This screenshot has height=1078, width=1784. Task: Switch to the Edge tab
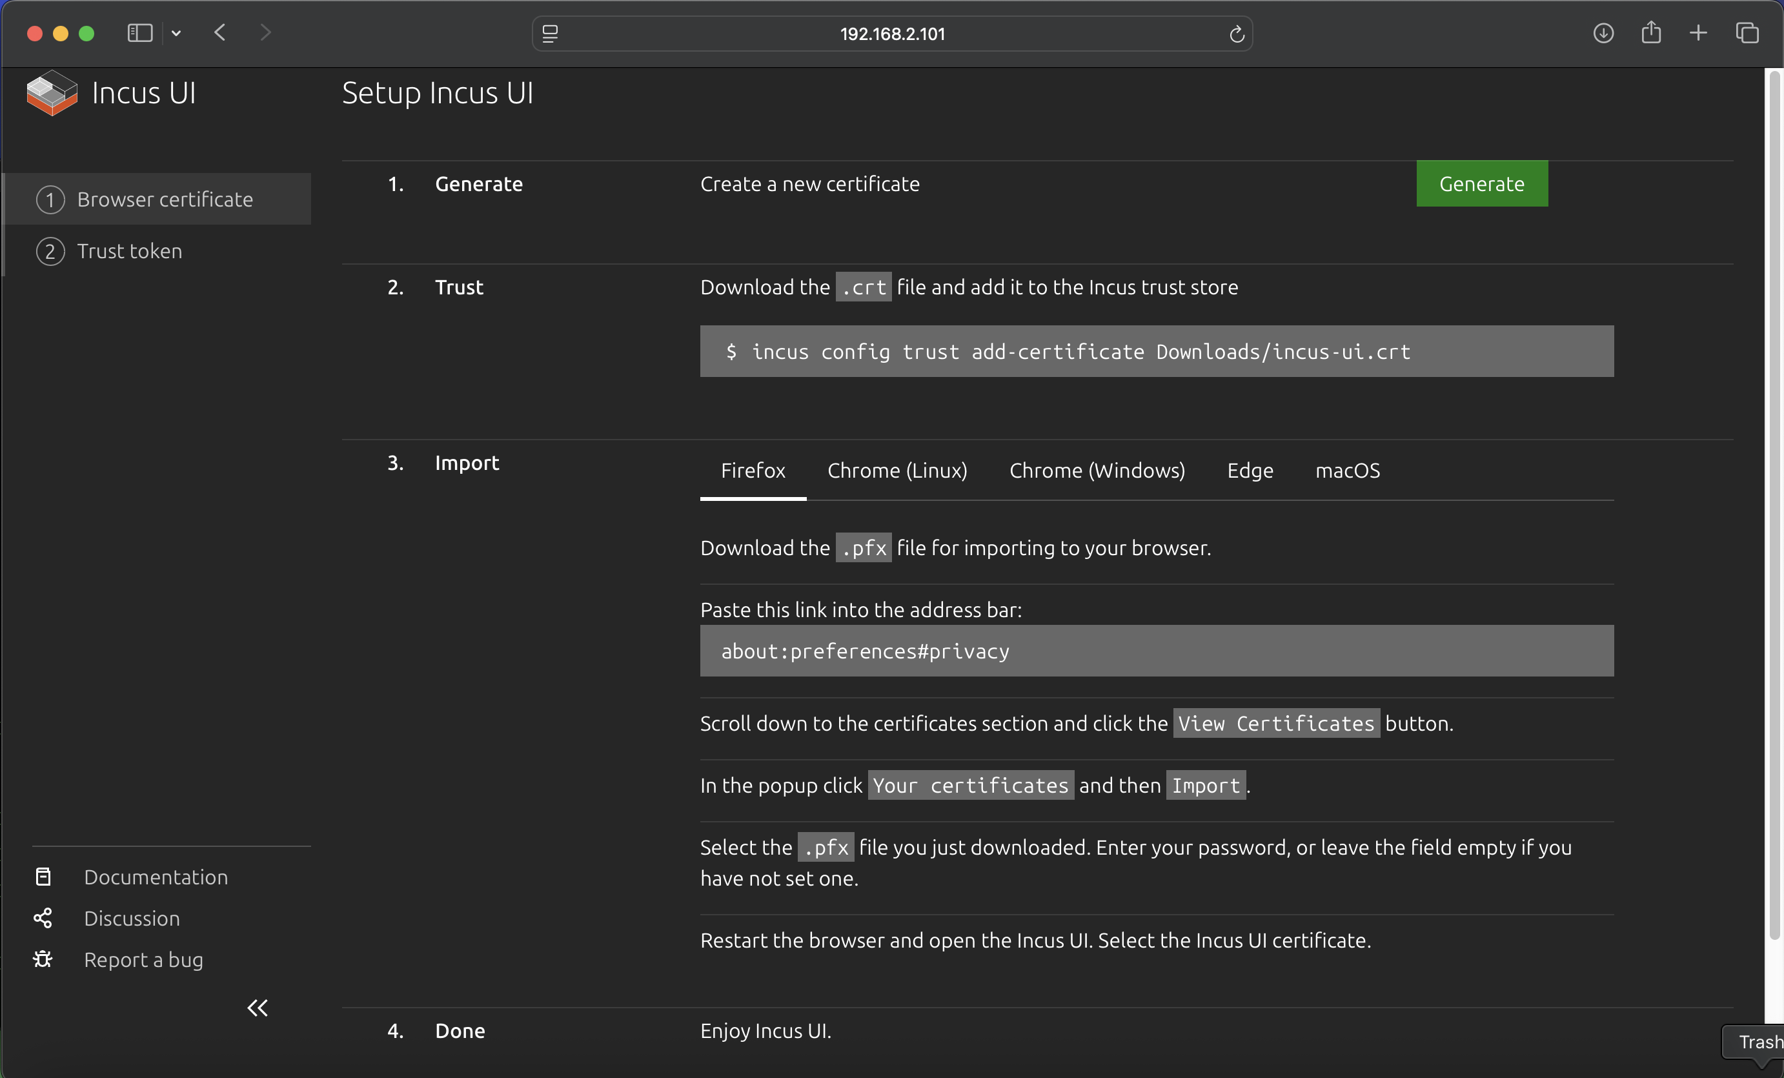click(1250, 471)
